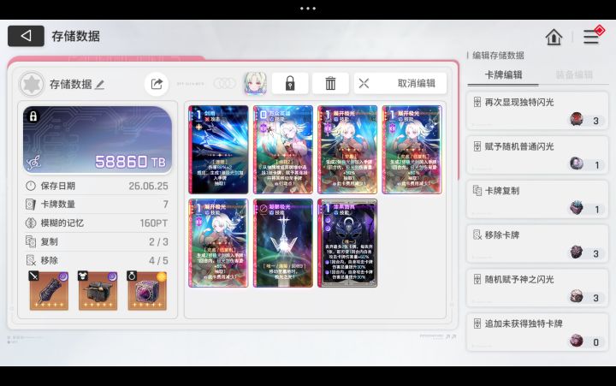Open the armor equipment slot item
Image resolution: width=616 pixels, height=386 pixels.
pos(98,291)
